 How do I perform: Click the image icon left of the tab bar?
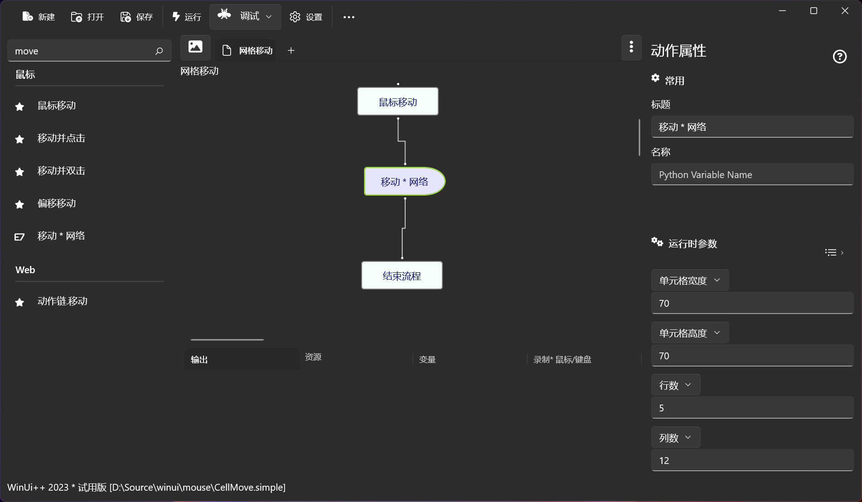195,47
